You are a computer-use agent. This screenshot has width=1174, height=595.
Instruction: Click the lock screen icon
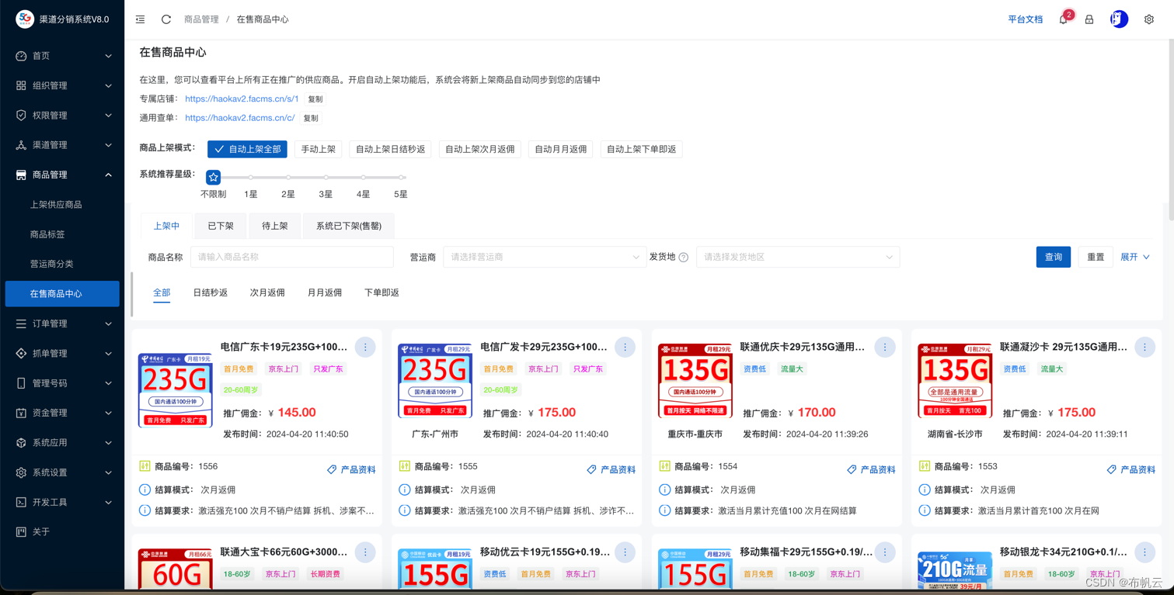[1089, 19]
